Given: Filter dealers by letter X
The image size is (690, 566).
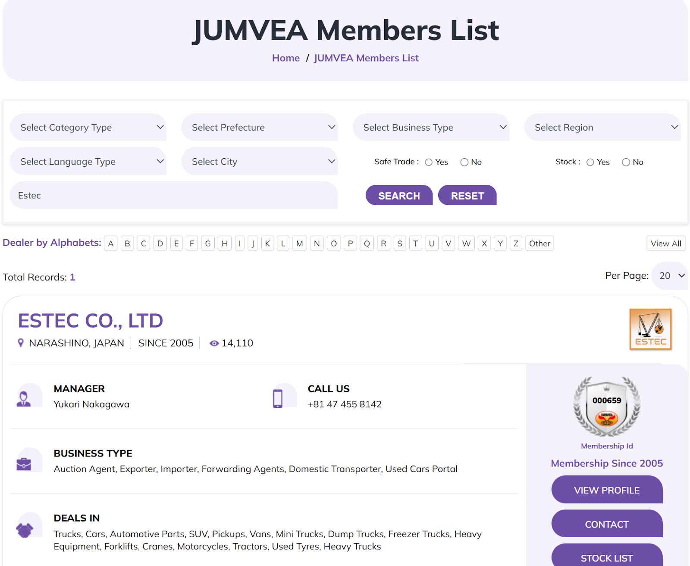Looking at the screenshot, I should (484, 243).
